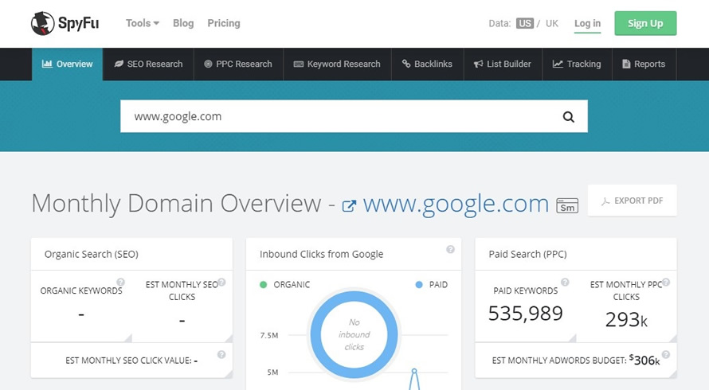709x390 pixels.
Task: Open the SEO Research tab
Action: pyautogui.click(x=148, y=64)
